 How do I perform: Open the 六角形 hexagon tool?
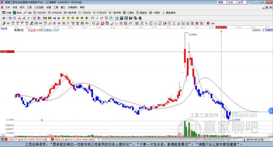point(155,13)
